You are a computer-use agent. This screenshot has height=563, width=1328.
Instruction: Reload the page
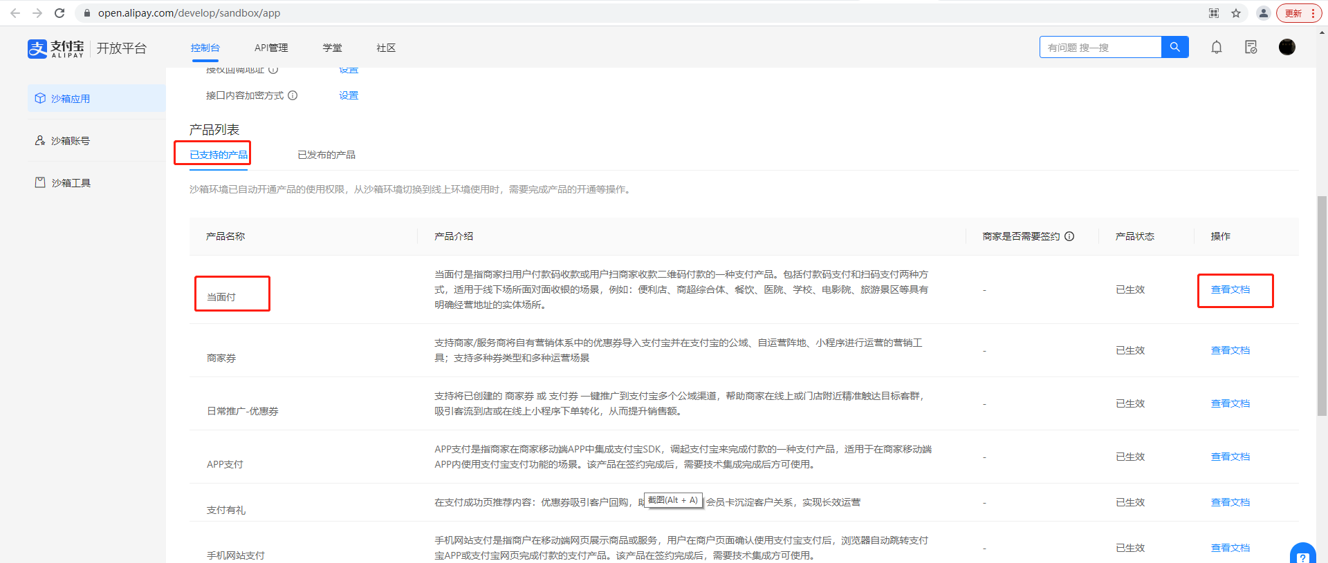59,13
